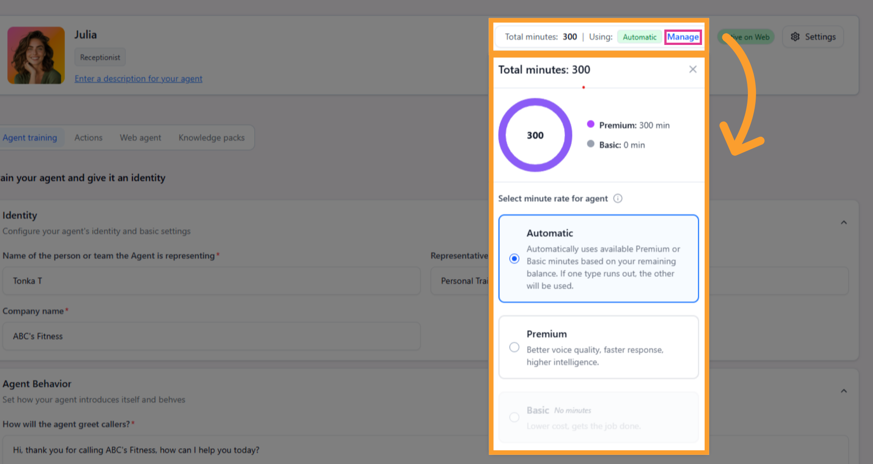Click the Manage link
This screenshot has height=464, width=873.
coord(683,37)
